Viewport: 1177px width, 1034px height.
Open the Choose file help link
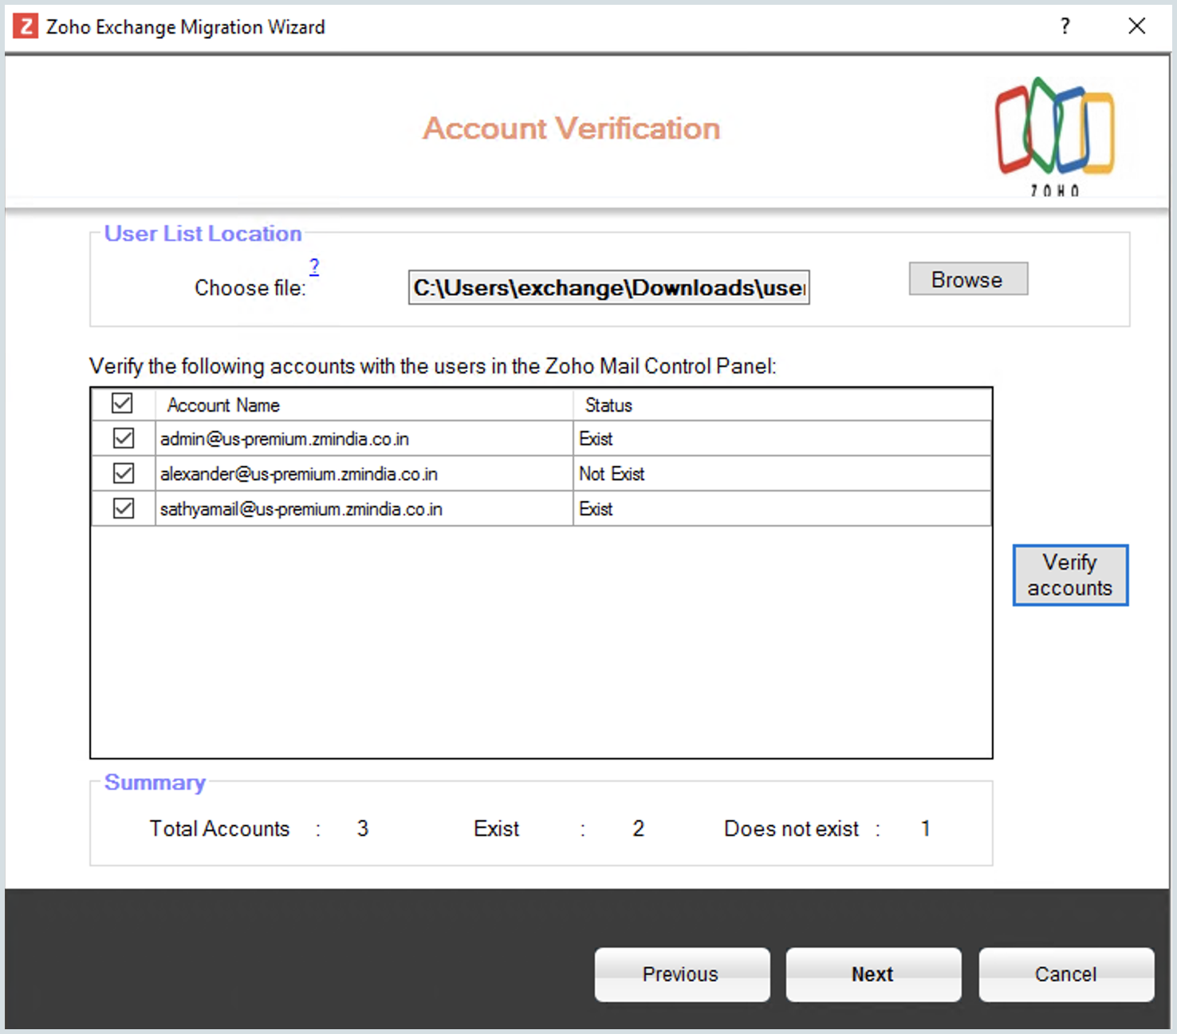pos(314,266)
